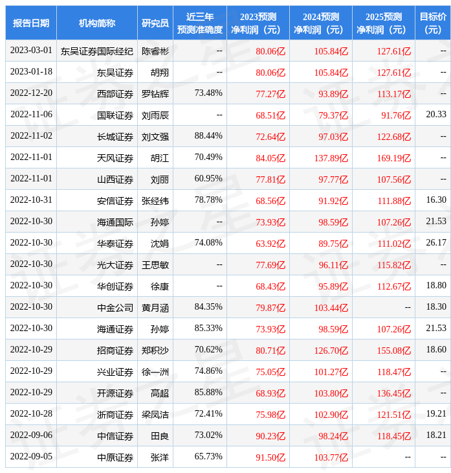
Task: Click target price 18.60
Action: pos(436,350)
